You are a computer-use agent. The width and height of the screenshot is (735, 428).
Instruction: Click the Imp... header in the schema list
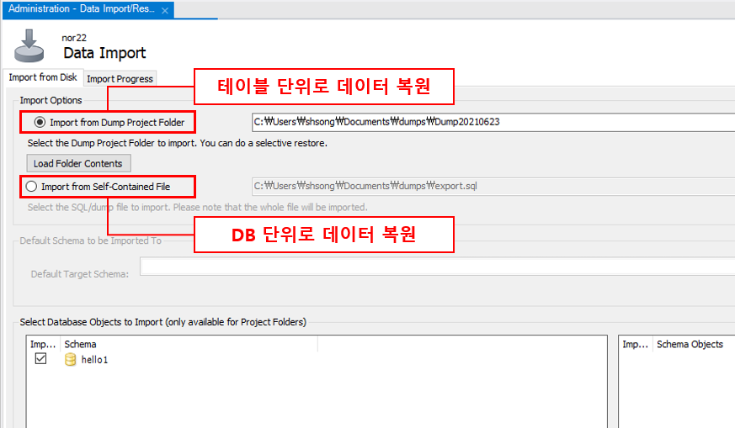[43, 344]
